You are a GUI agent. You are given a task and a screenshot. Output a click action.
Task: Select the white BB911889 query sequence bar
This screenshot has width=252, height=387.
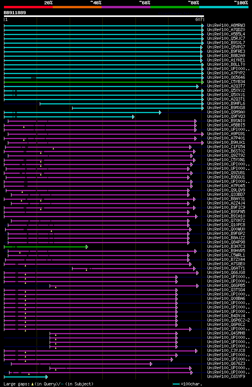104,16
